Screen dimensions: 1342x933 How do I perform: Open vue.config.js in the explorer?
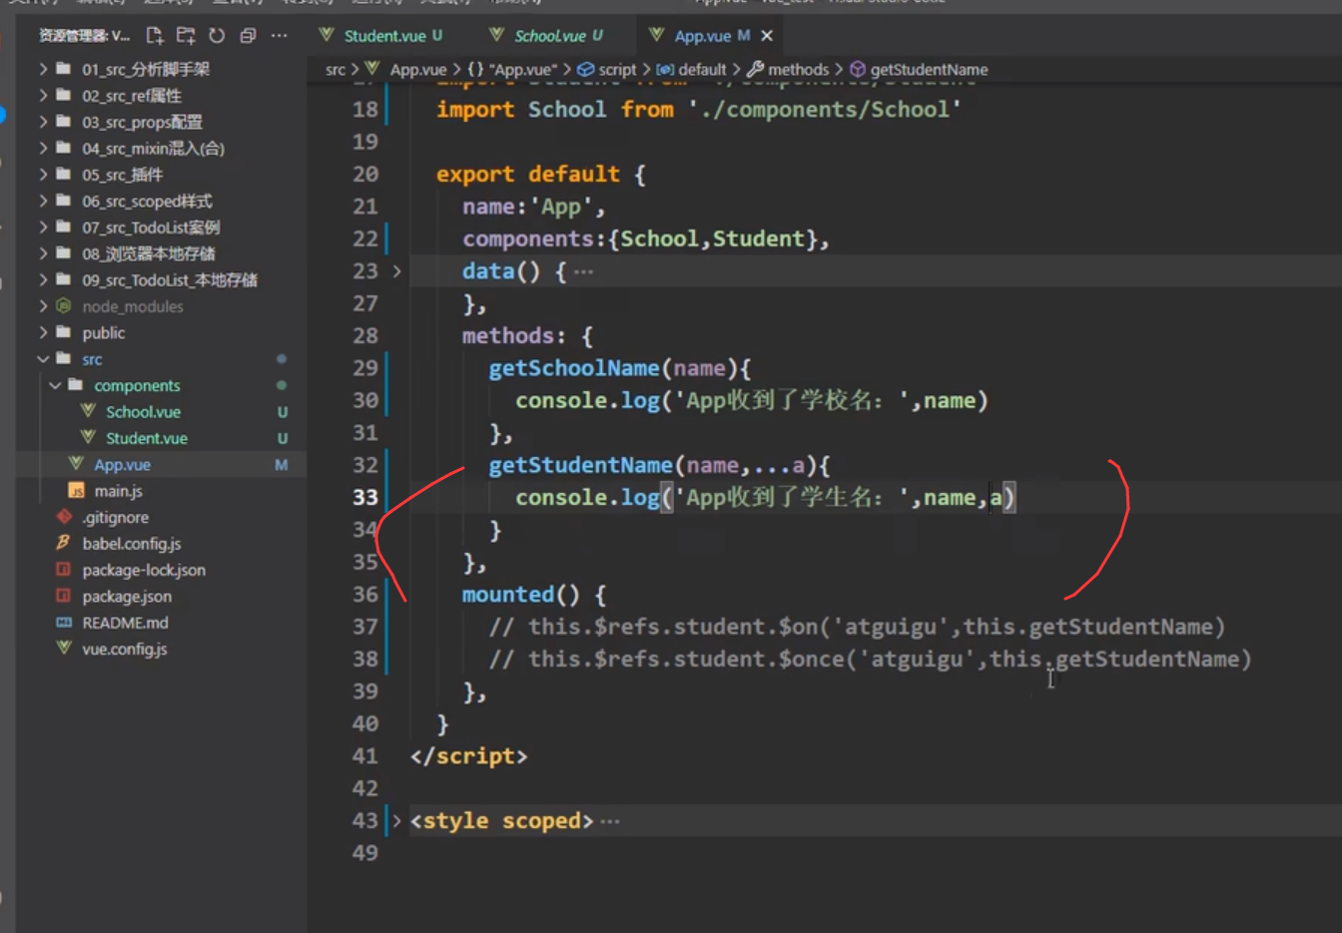pyautogui.click(x=125, y=650)
